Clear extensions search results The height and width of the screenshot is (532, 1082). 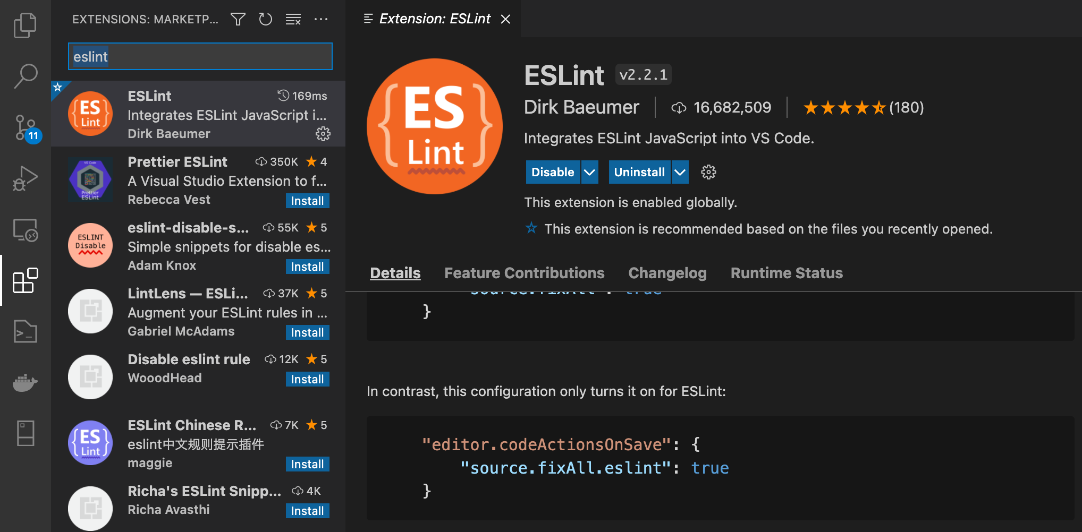[x=293, y=20]
